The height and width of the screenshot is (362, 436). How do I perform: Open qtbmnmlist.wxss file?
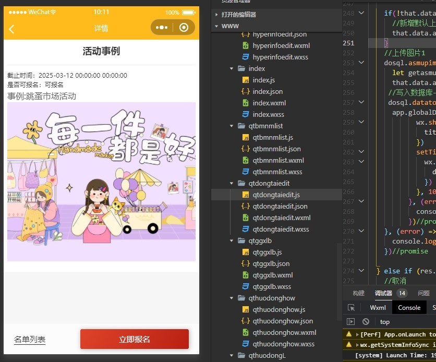pos(277,172)
